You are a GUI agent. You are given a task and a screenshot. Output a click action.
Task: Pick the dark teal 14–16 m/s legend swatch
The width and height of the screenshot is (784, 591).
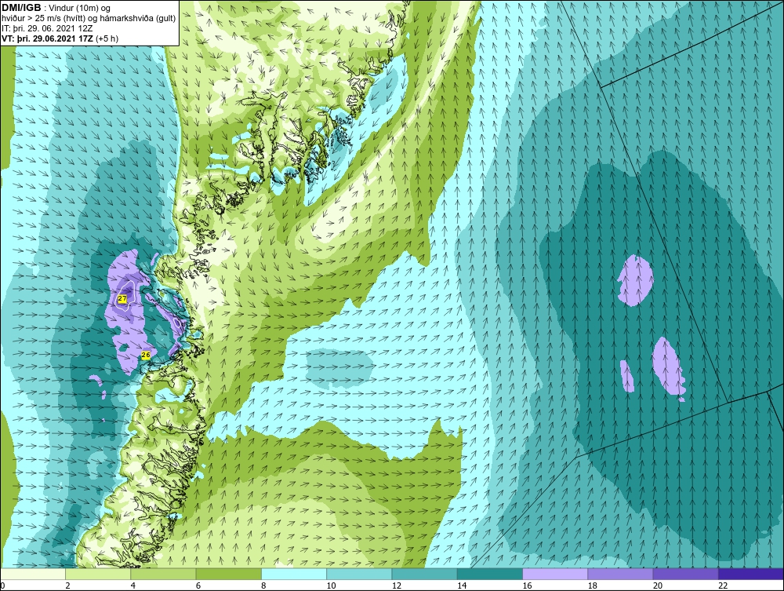(489, 574)
